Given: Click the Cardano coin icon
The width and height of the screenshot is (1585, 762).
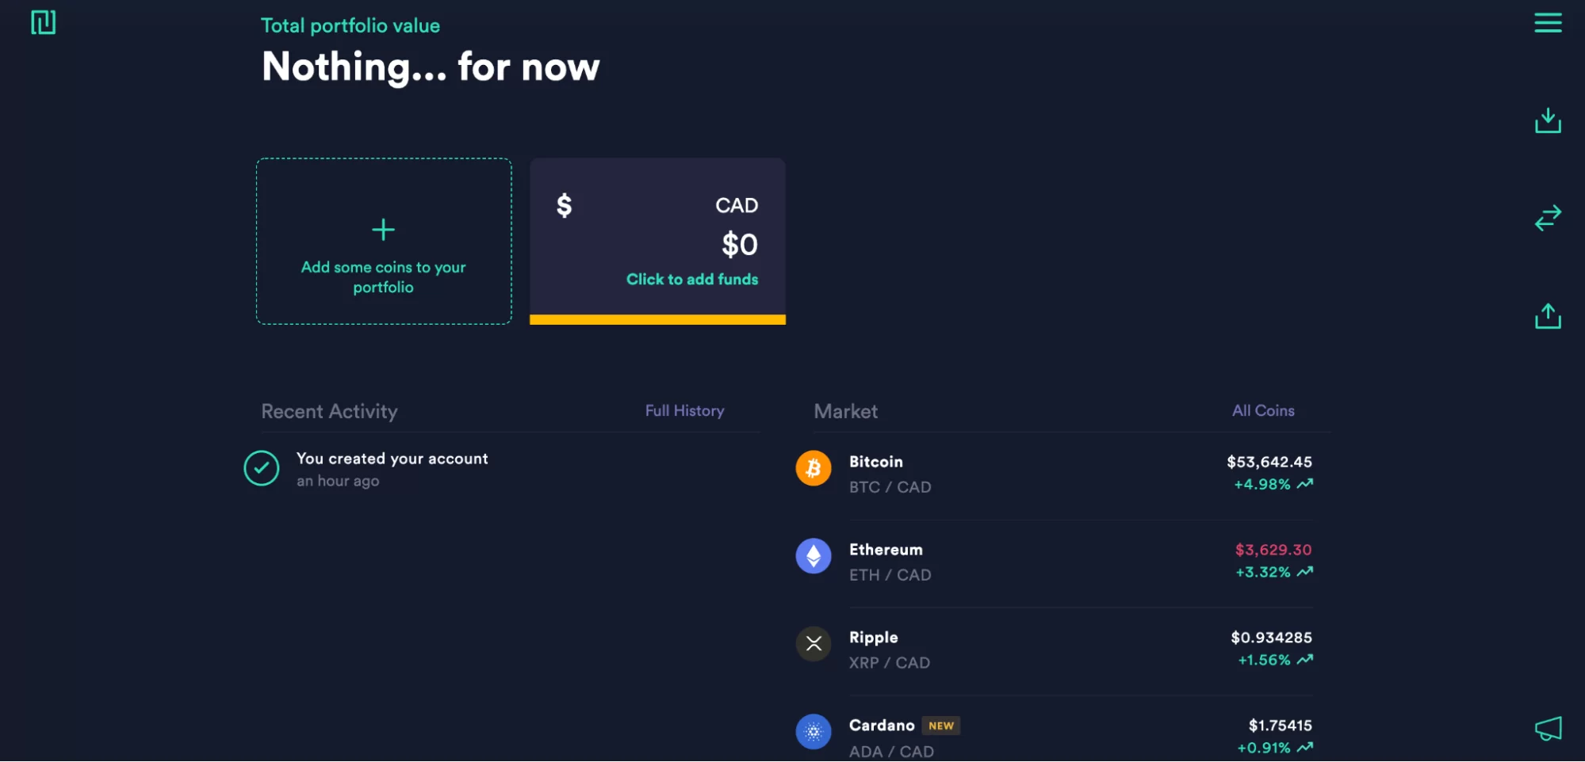Looking at the screenshot, I should pyautogui.click(x=813, y=732).
